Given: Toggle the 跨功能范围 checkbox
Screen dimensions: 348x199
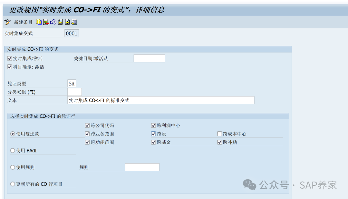Looking at the screenshot, I should coord(87,142).
